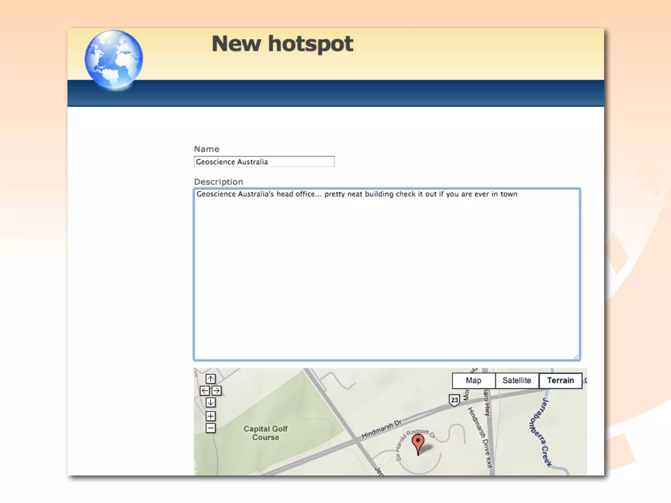This screenshot has width=671, height=503.
Task: Click the route 23 highway shield
Action: [454, 400]
